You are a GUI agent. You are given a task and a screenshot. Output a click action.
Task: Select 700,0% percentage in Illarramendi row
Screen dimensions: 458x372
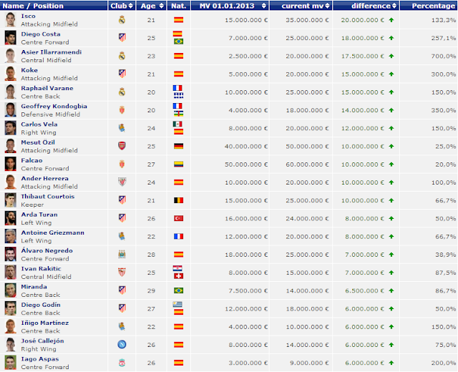click(444, 56)
